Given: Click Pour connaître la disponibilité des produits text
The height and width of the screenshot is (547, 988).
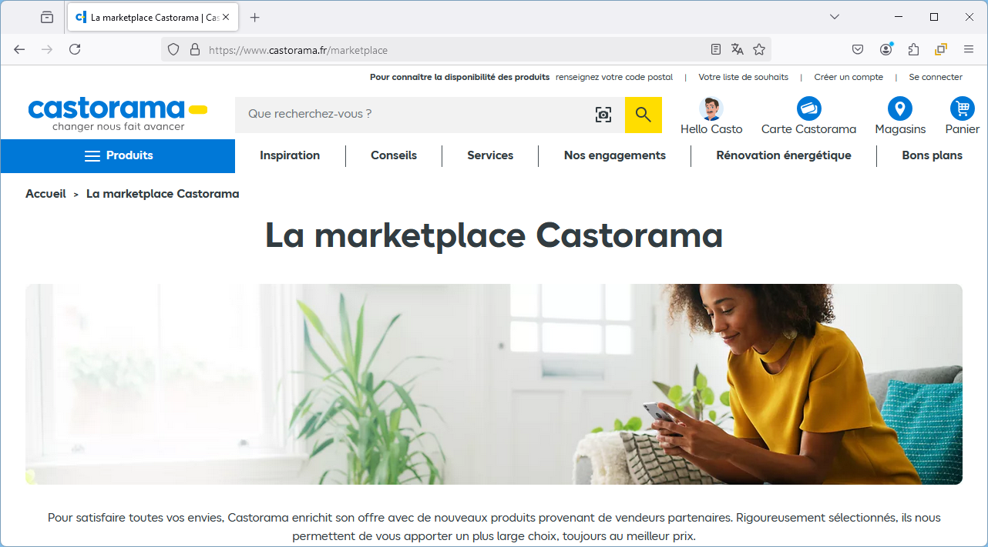Looking at the screenshot, I should 460,77.
